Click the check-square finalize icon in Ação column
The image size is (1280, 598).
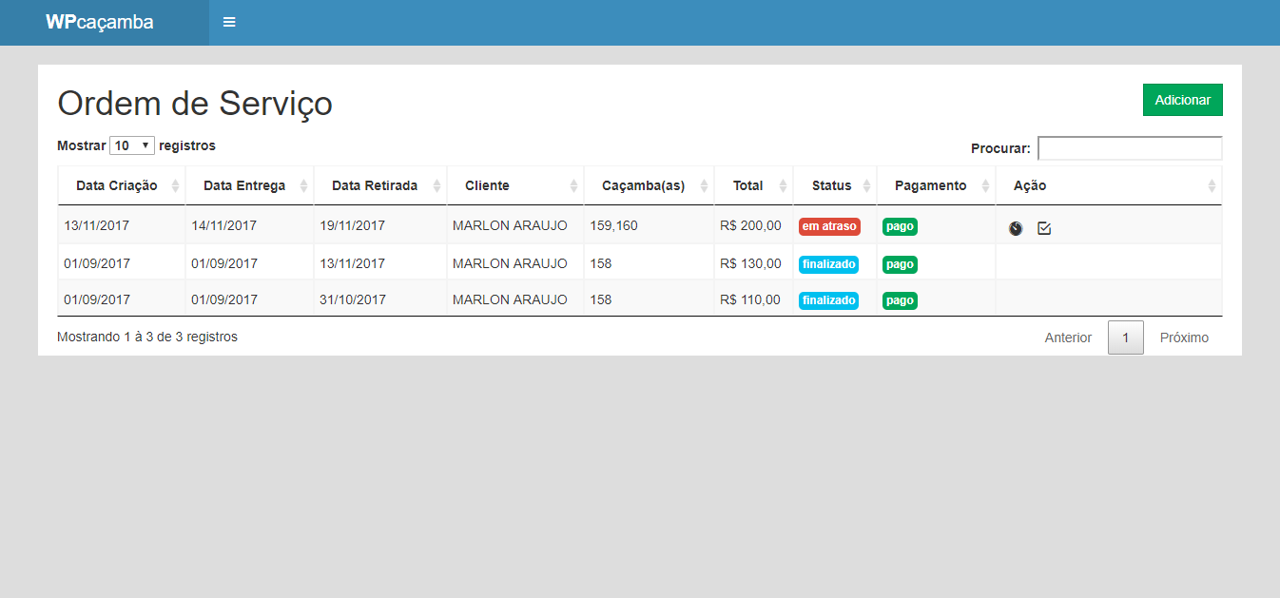pyautogui.click(x=1044, y=228)
